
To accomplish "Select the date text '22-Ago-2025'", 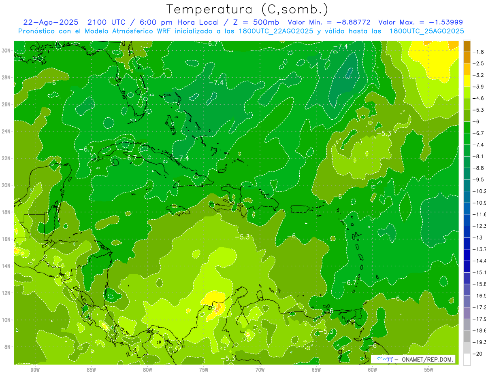I will click(50, 22).
